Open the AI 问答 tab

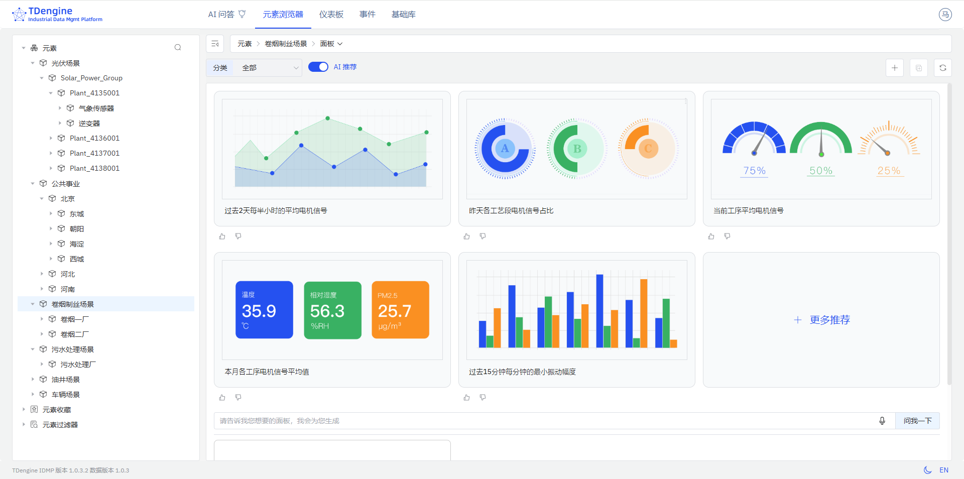227,14
